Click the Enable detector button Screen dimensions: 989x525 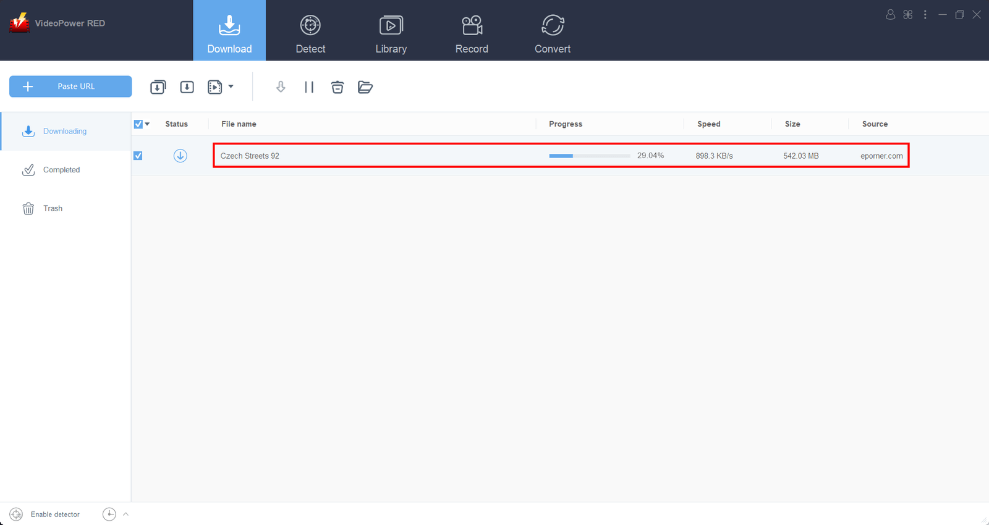click(45, 514)
